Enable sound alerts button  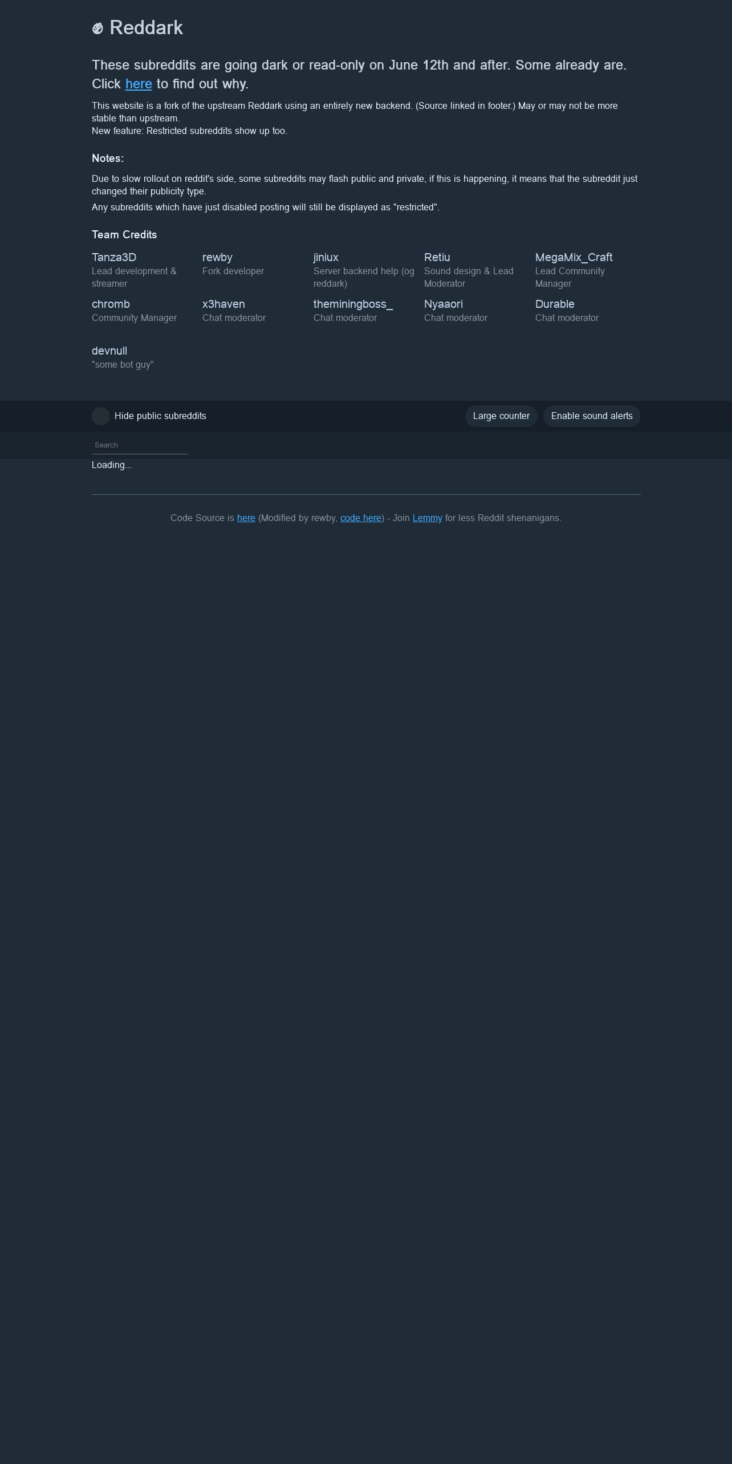592,416
